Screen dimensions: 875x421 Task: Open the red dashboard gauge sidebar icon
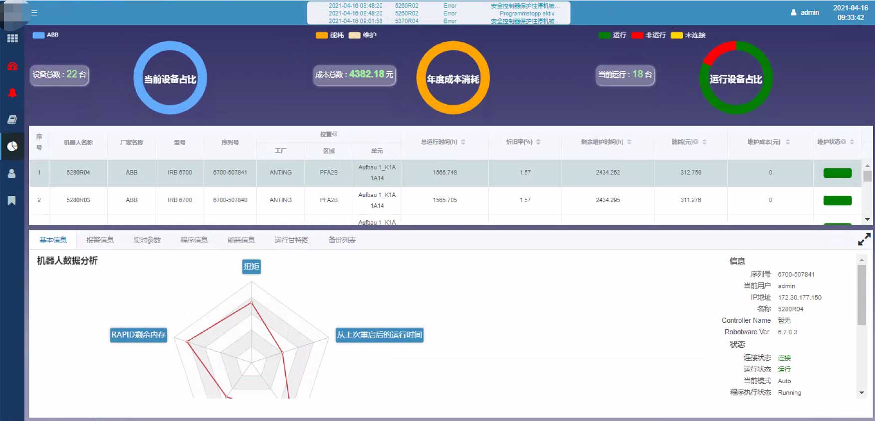click(12, 66)
